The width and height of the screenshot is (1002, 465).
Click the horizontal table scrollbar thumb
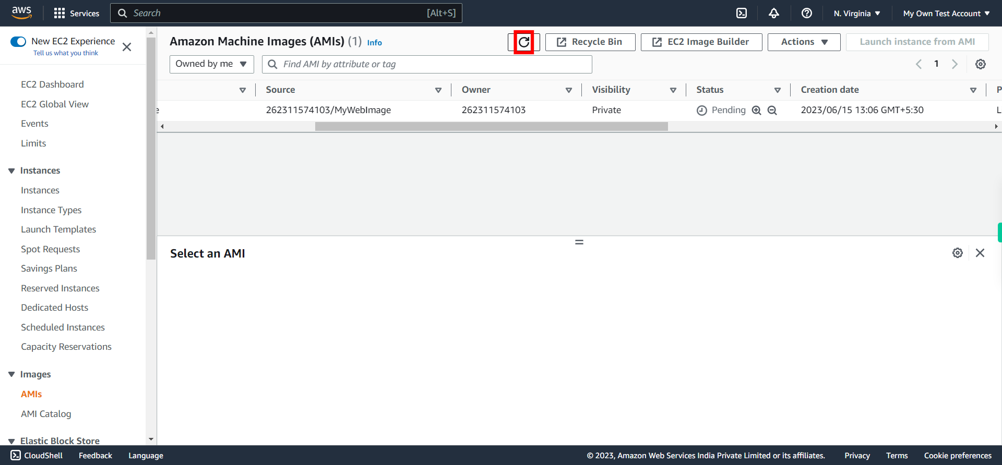click(x=492, y=126)
